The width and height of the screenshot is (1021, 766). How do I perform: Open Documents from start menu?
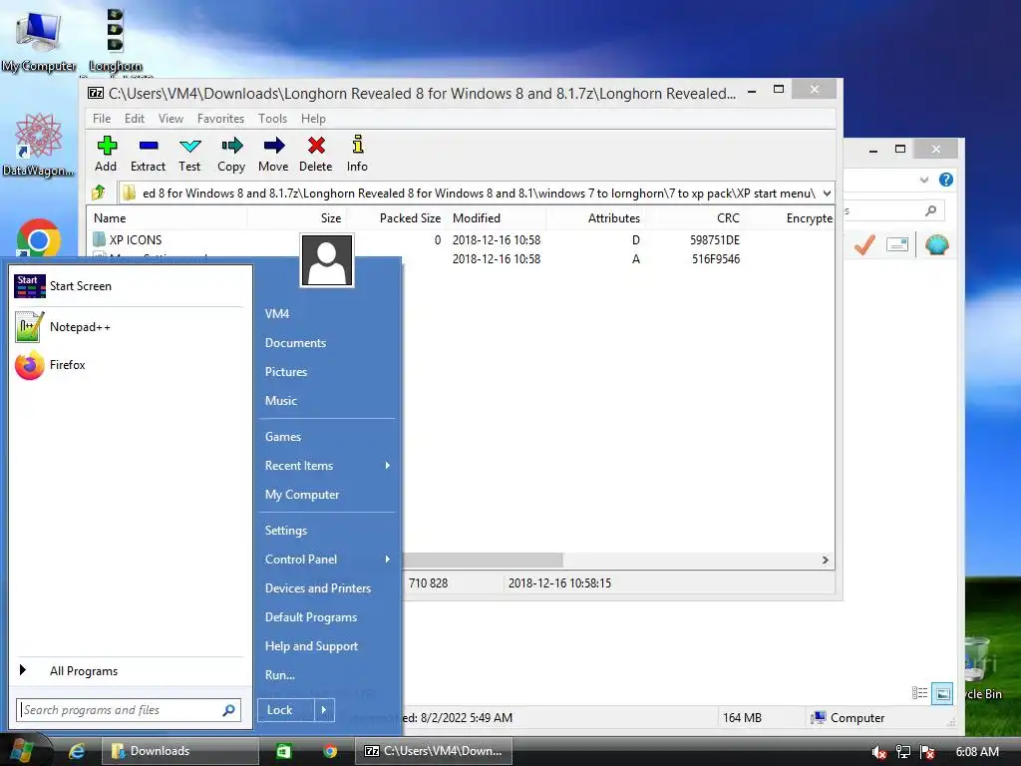[x=295, y=343]
